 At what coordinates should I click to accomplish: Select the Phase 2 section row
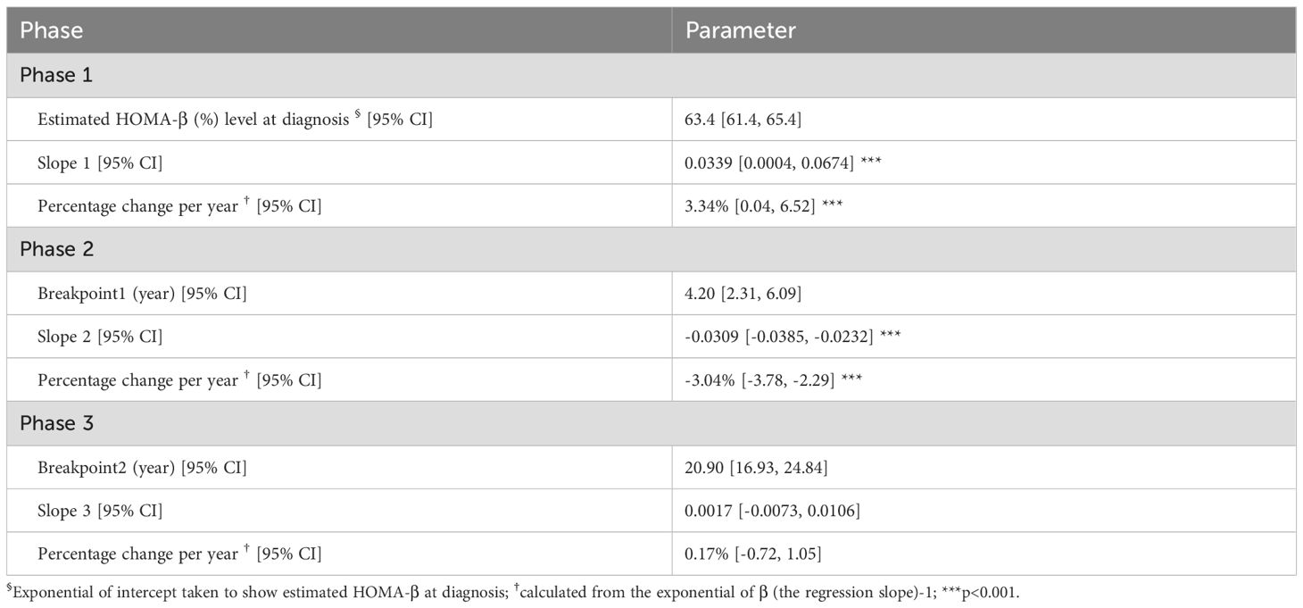coord(57,249)
